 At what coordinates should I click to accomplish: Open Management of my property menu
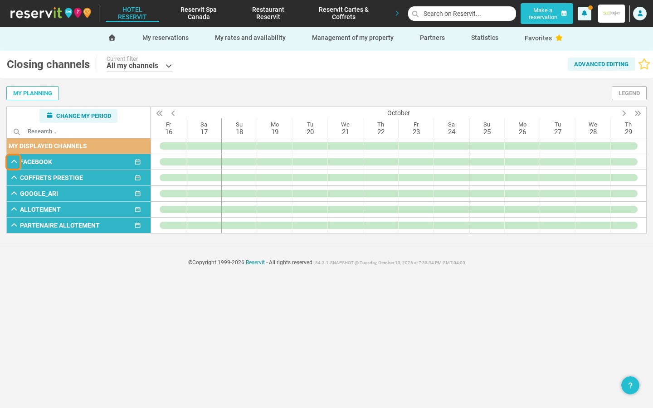(353, 38)
